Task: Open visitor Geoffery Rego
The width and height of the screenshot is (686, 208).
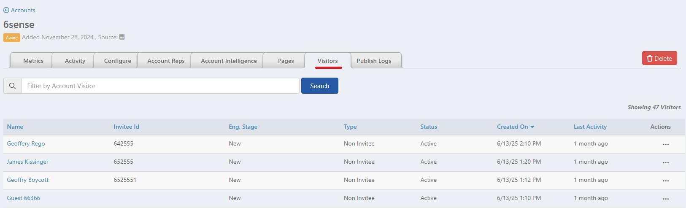Action: tap(26, 143)
